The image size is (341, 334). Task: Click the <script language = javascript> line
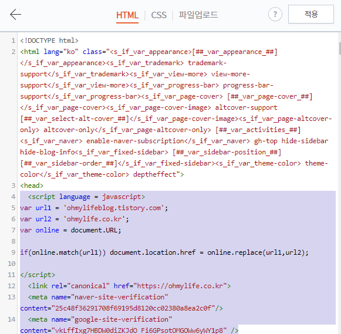coord(86,197)
